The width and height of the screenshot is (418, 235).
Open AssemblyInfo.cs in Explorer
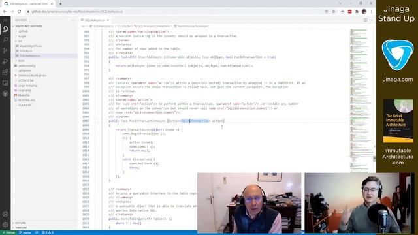click(x=31, y=46)
